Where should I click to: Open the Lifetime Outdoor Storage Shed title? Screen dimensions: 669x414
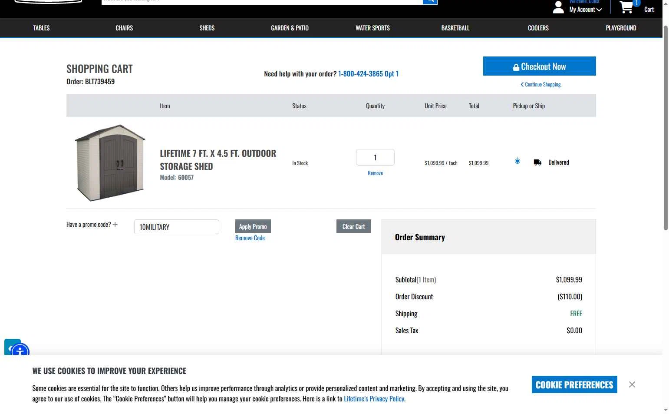point(218,160)
